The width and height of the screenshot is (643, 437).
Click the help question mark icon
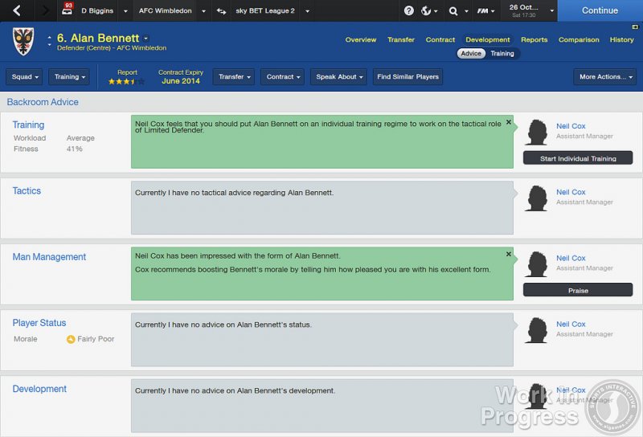coord(408,10)
